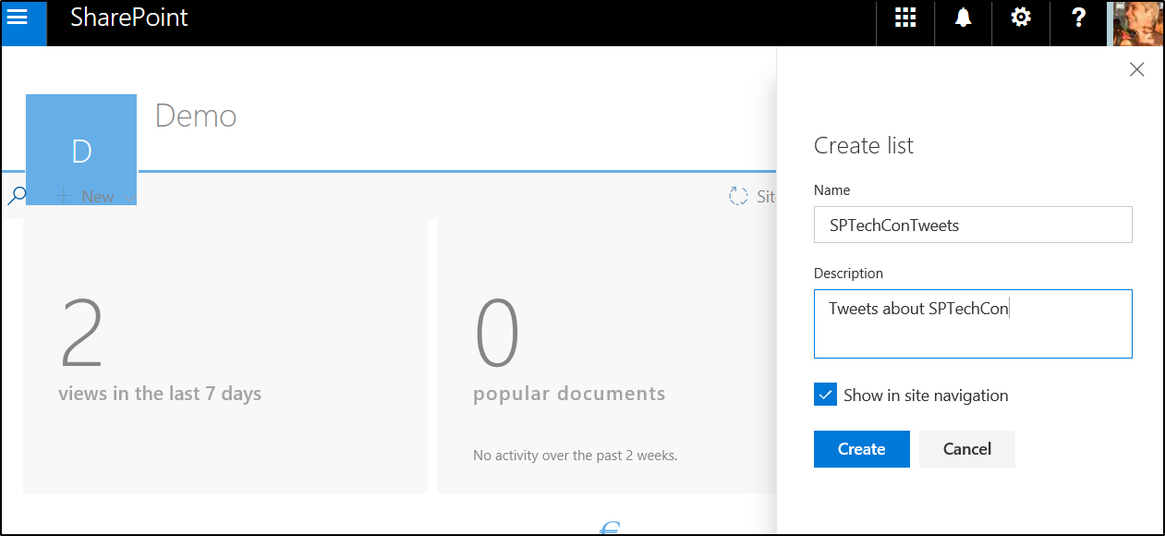Click the help question mark icon
Image resolution: width=1165 pixels, height=536 pixels.
pyautogui.click(x=1078, y=18)
